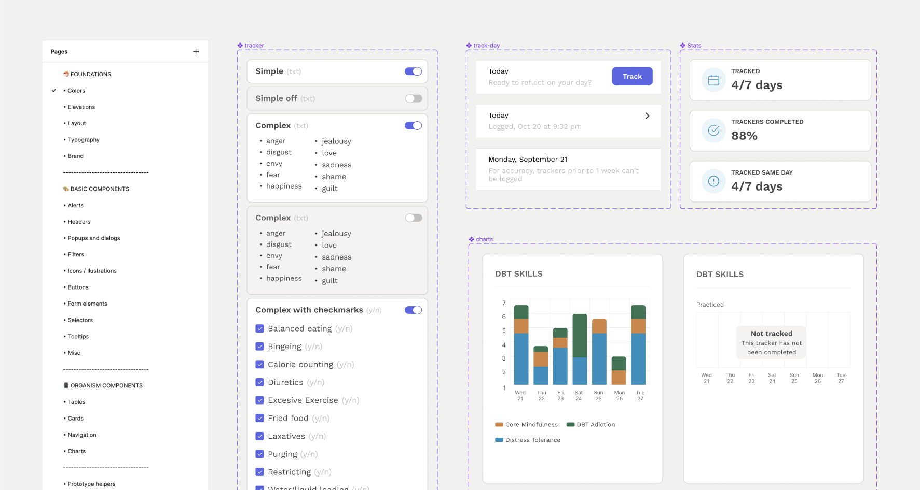Select ORGANISM COMPONENTS page header
The width and height of the screenshot is (920, 490).
[103, 386]
